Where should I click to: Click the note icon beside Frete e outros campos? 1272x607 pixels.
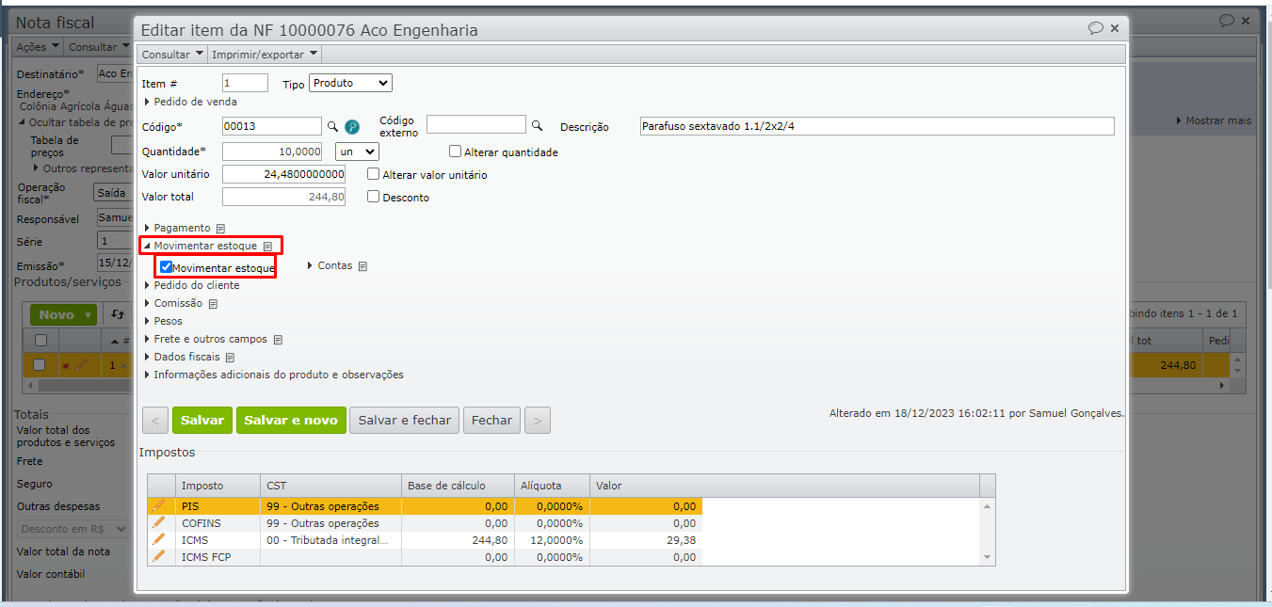point(278,340)
